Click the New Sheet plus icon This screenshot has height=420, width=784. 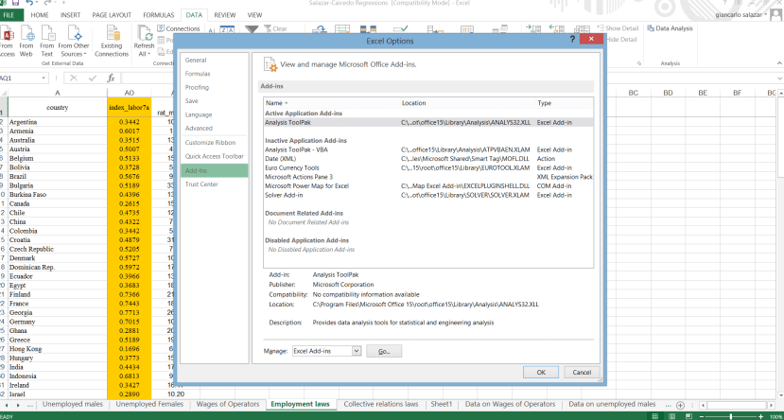point(680,405)
